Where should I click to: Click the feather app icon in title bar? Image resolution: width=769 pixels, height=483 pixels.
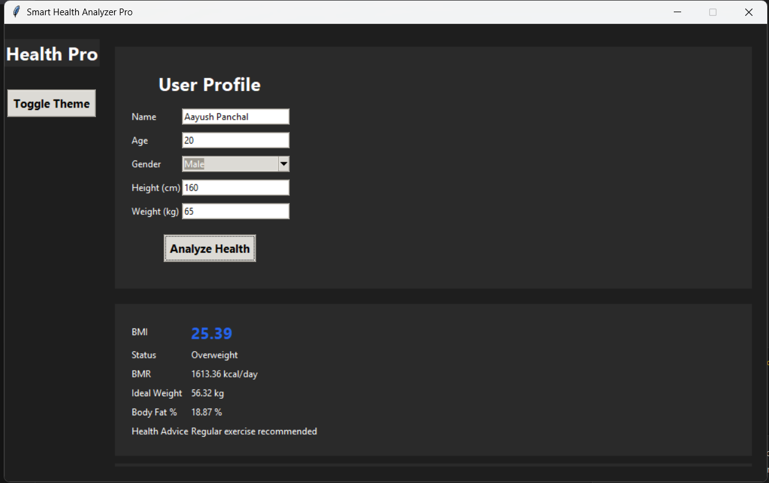(16, 12)
